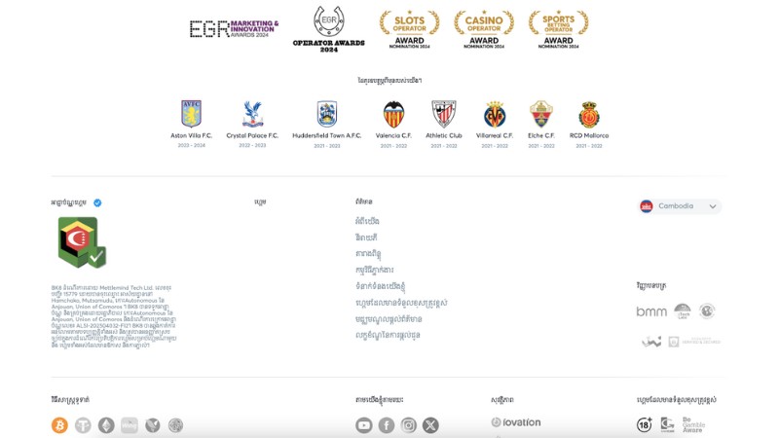This screenshot has width=779, height=438.
Task: Click the chevron arrow beside Cambodia
Action: point(713,206)
